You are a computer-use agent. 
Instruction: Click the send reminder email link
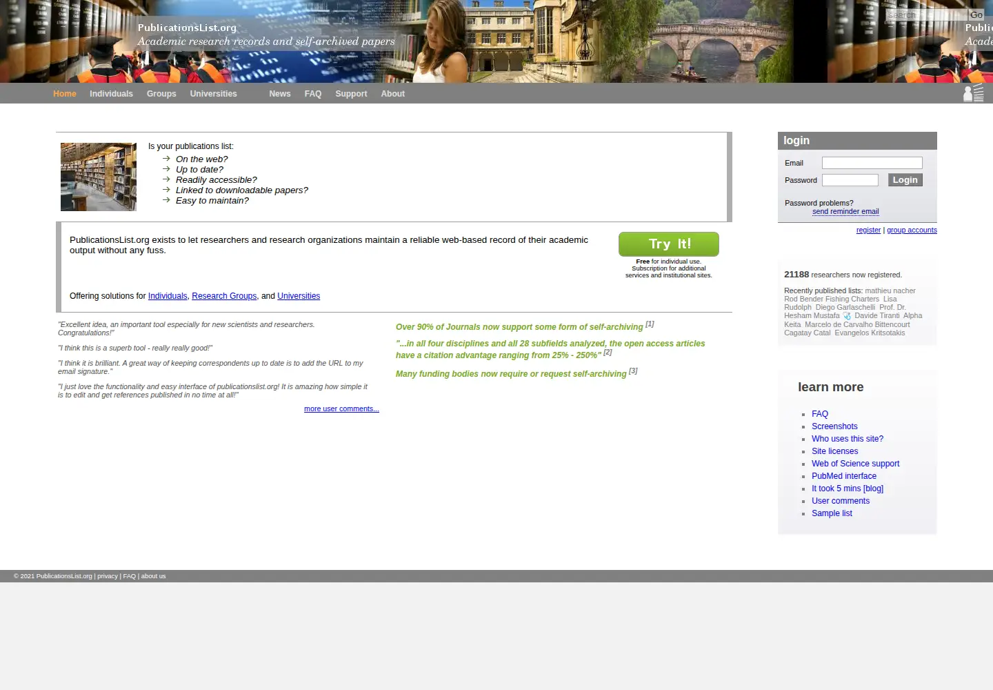coord(845,212)
